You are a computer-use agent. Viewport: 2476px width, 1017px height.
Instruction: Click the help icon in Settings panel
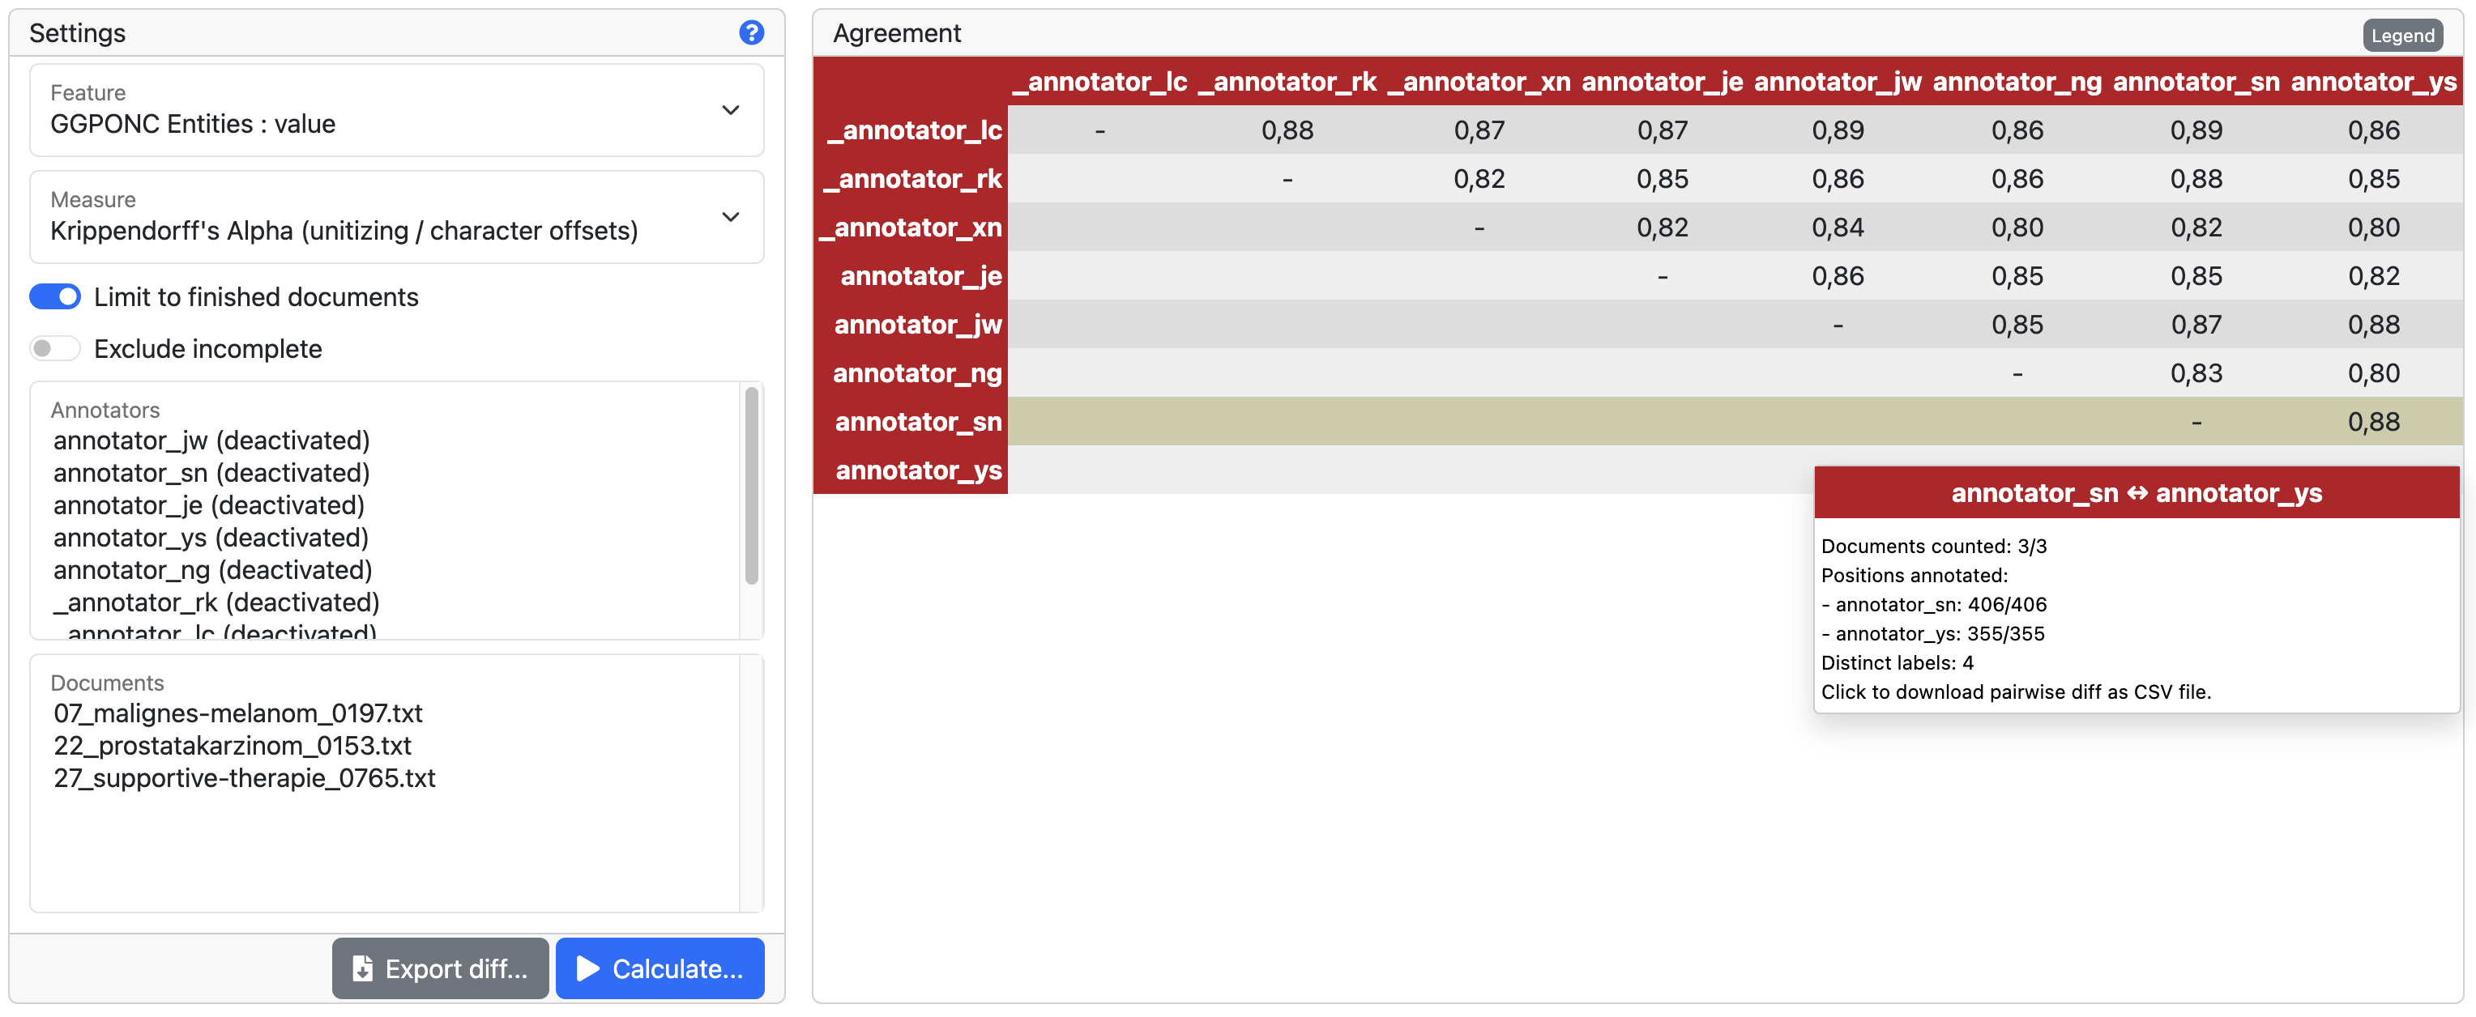753,32
